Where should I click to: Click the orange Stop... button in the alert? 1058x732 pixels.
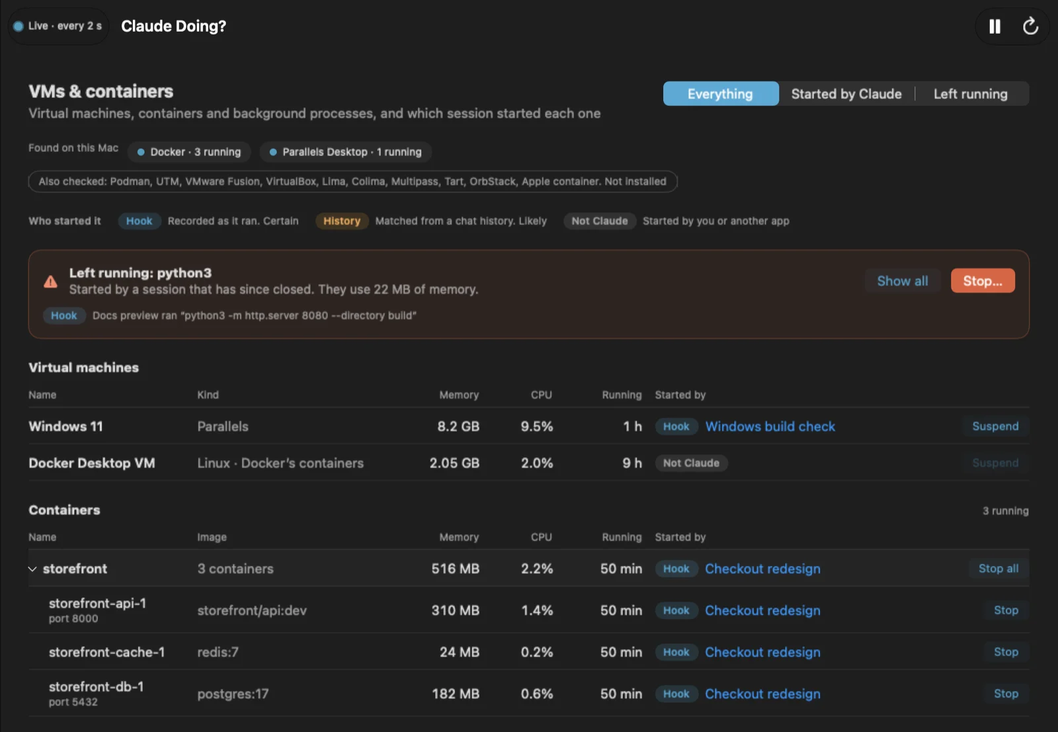[x=983, y=281]
